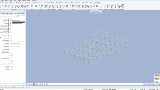Image resolution: width=160 pixels, height=90 pixels.
Task: Click the highlighted Work Environment view icon
Action: (x=122, y=6)
